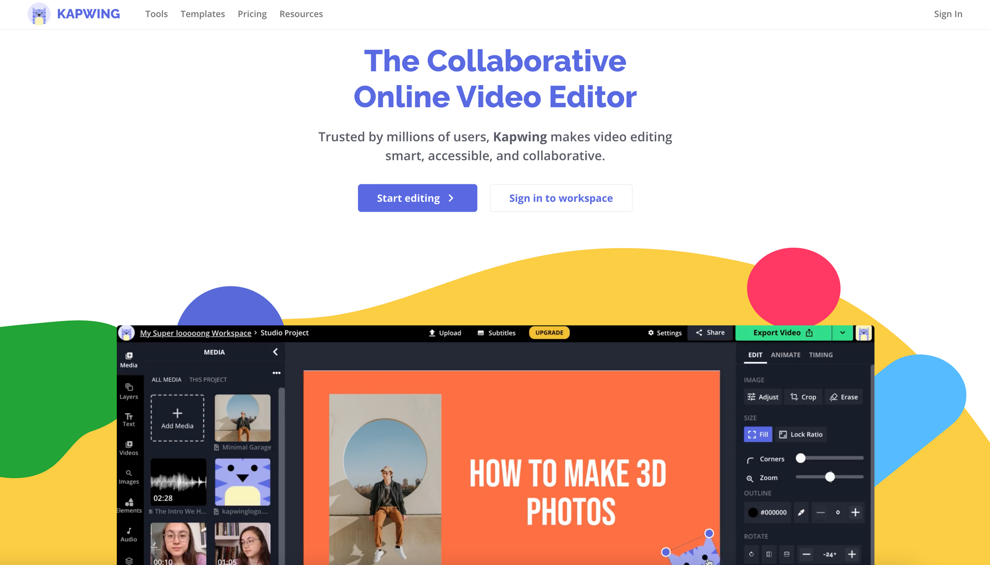
Task: Switch to the Animate tab
Action: 786,355
